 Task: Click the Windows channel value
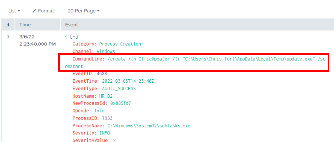[106, 51]
